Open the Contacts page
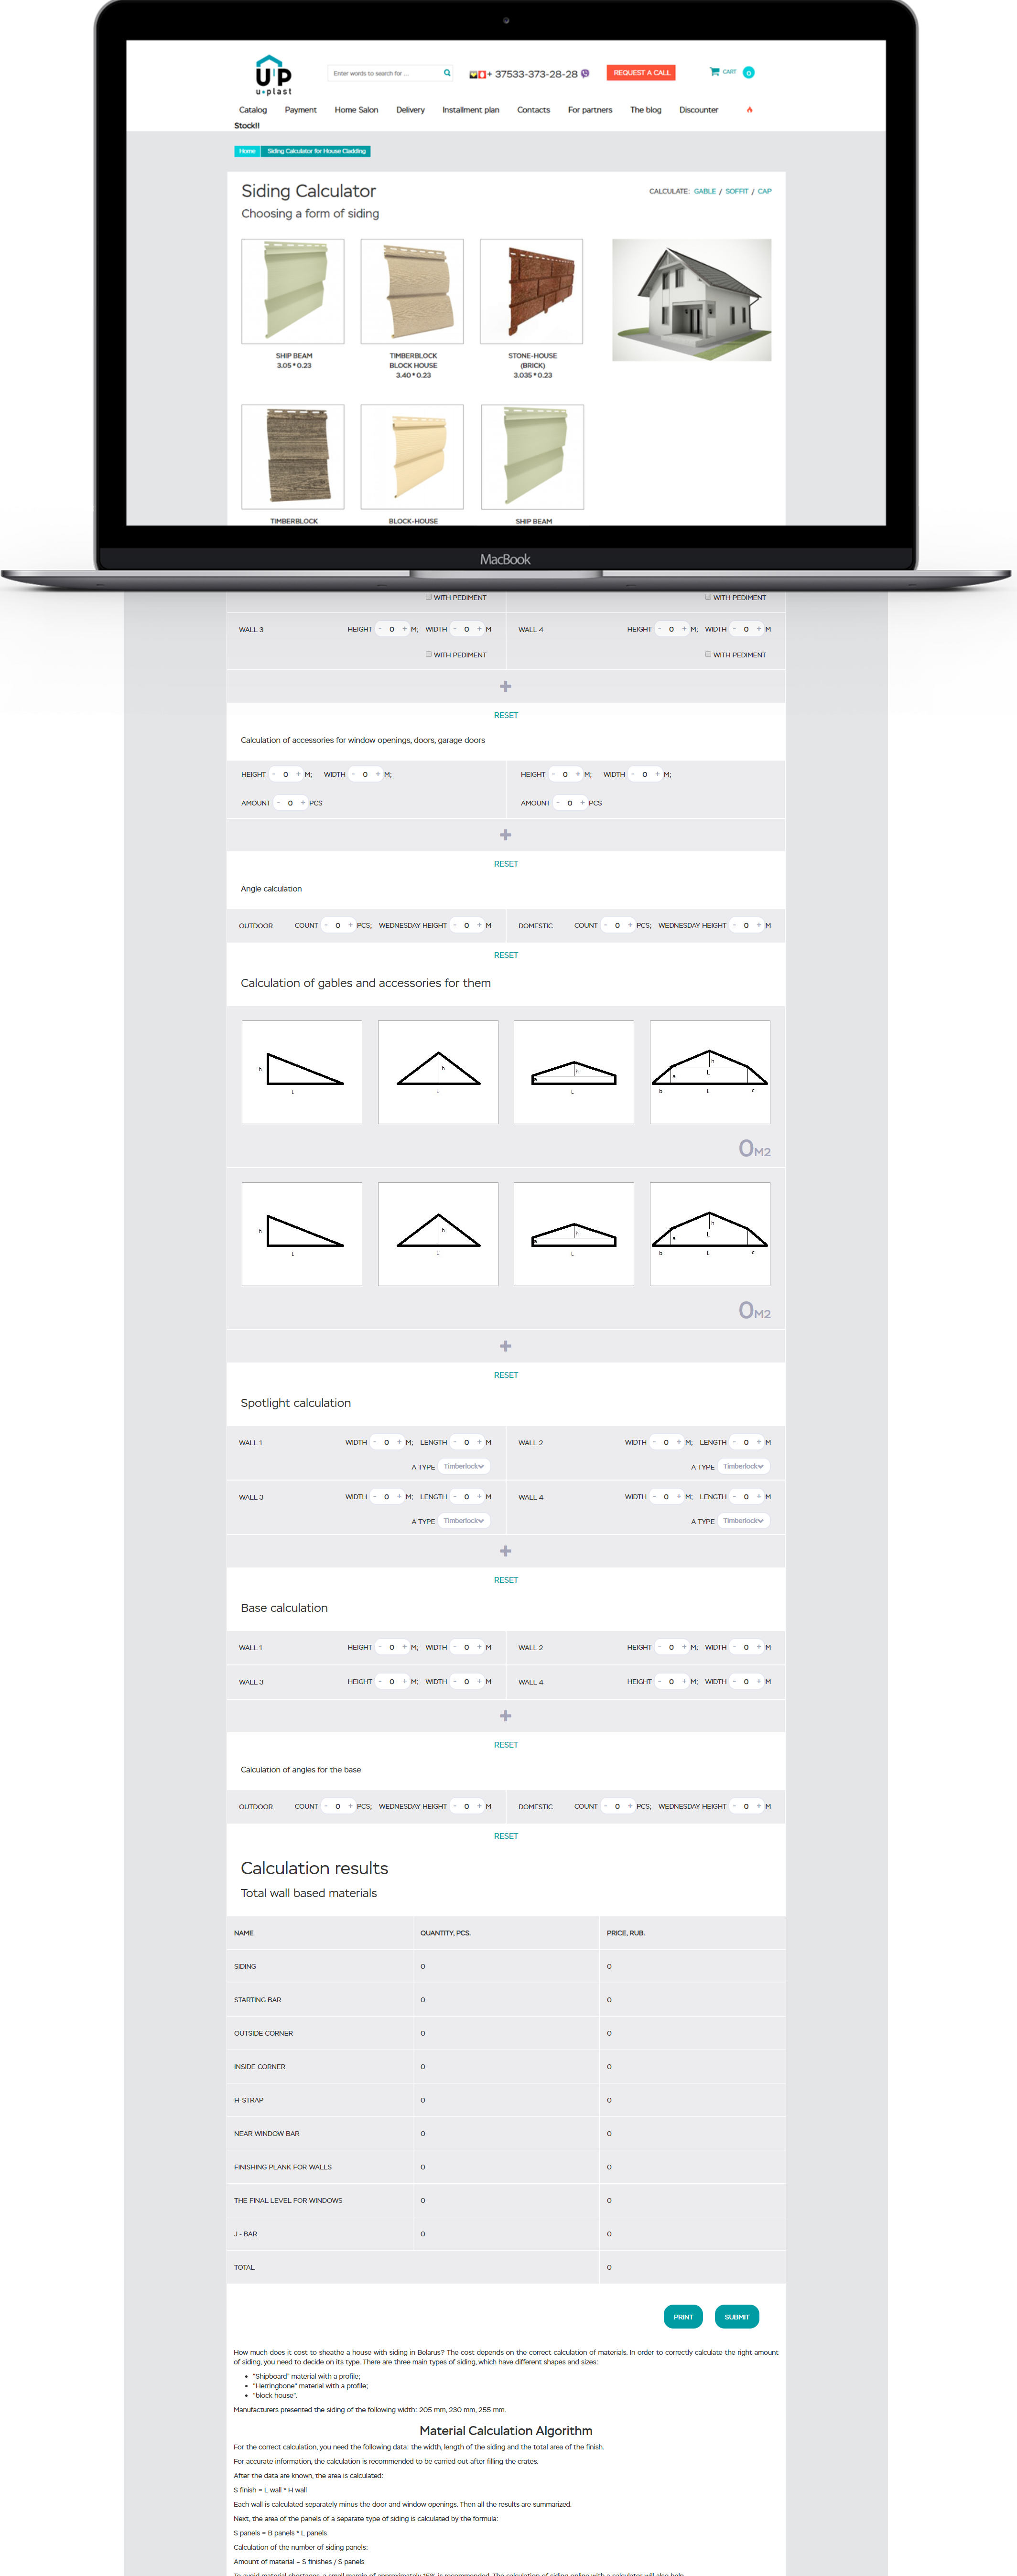This screenshot has width=1017, height=2576. [x=533, y=110]
